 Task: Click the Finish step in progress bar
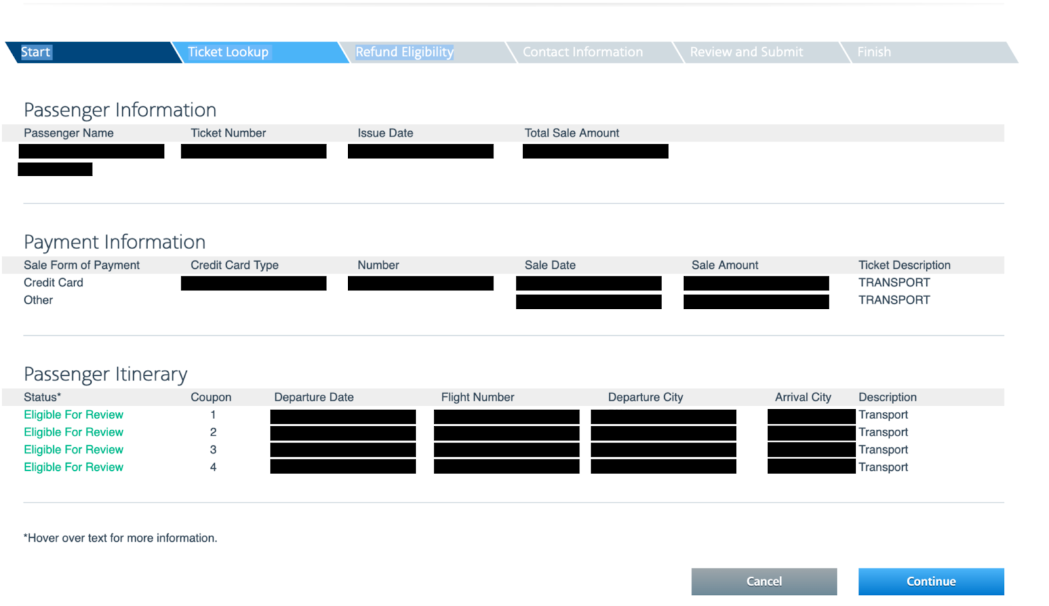pos(874,52)
